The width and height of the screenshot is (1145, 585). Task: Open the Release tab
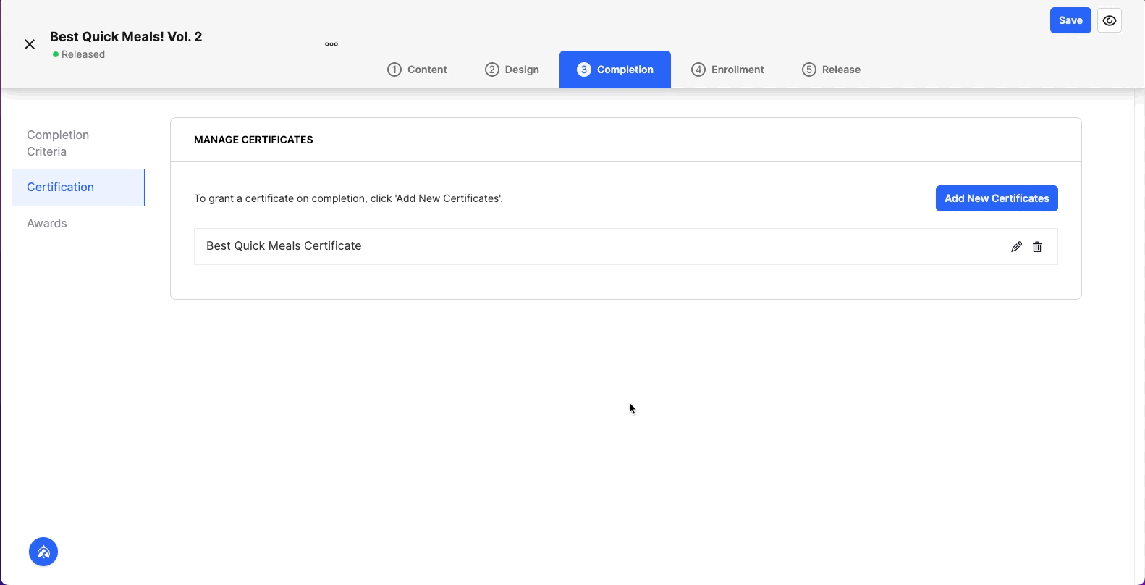pyautogui.click(x=832, y=70)
